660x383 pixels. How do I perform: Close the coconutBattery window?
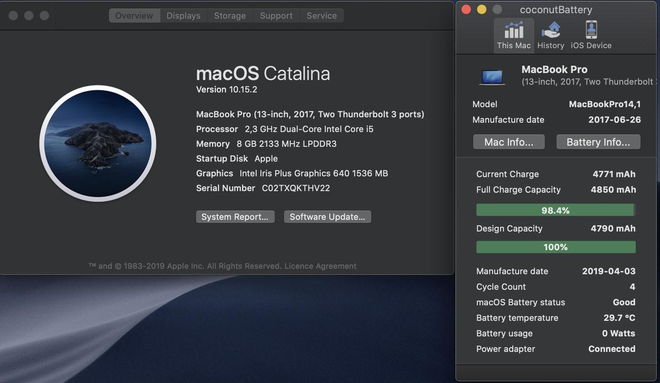coord(466,10)
